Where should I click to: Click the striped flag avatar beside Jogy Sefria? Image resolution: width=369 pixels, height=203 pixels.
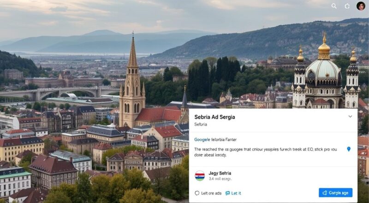[x=200, y=175]
